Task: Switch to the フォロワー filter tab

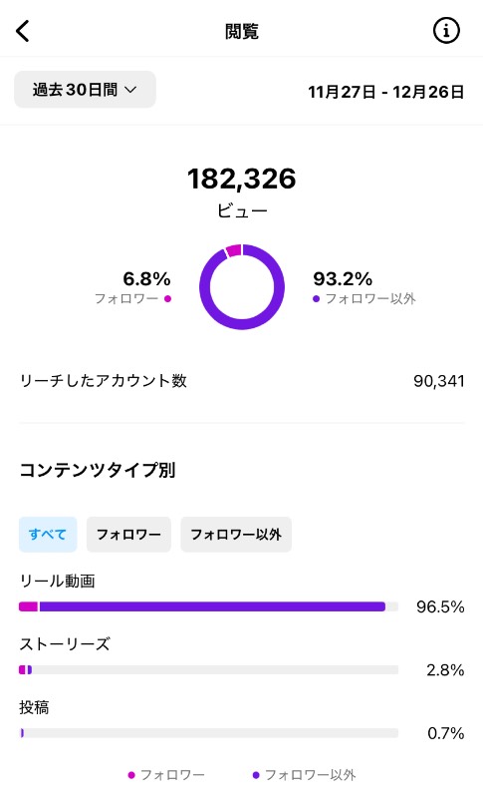Action: pos(128,535)
